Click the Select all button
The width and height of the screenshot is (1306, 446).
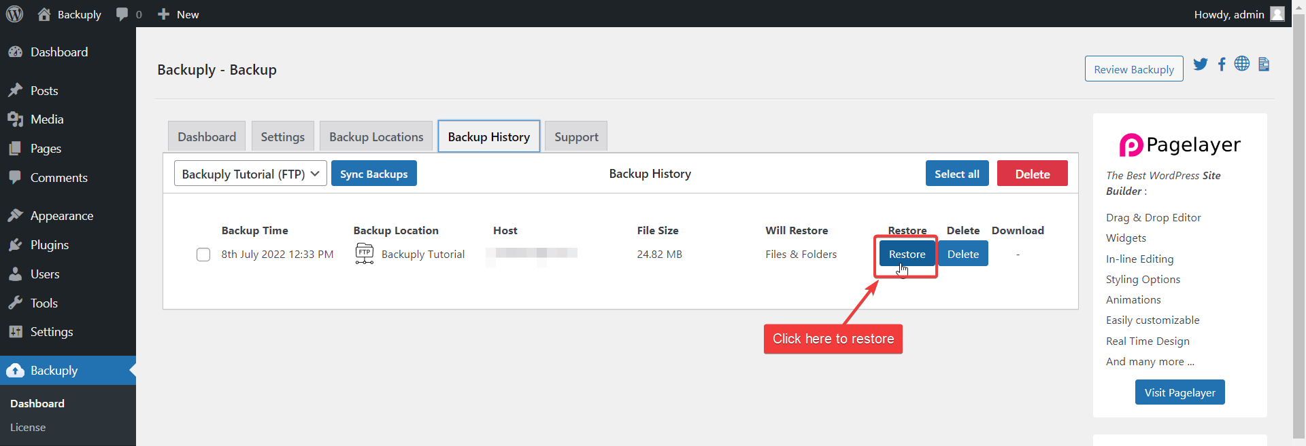click(957, 174)
